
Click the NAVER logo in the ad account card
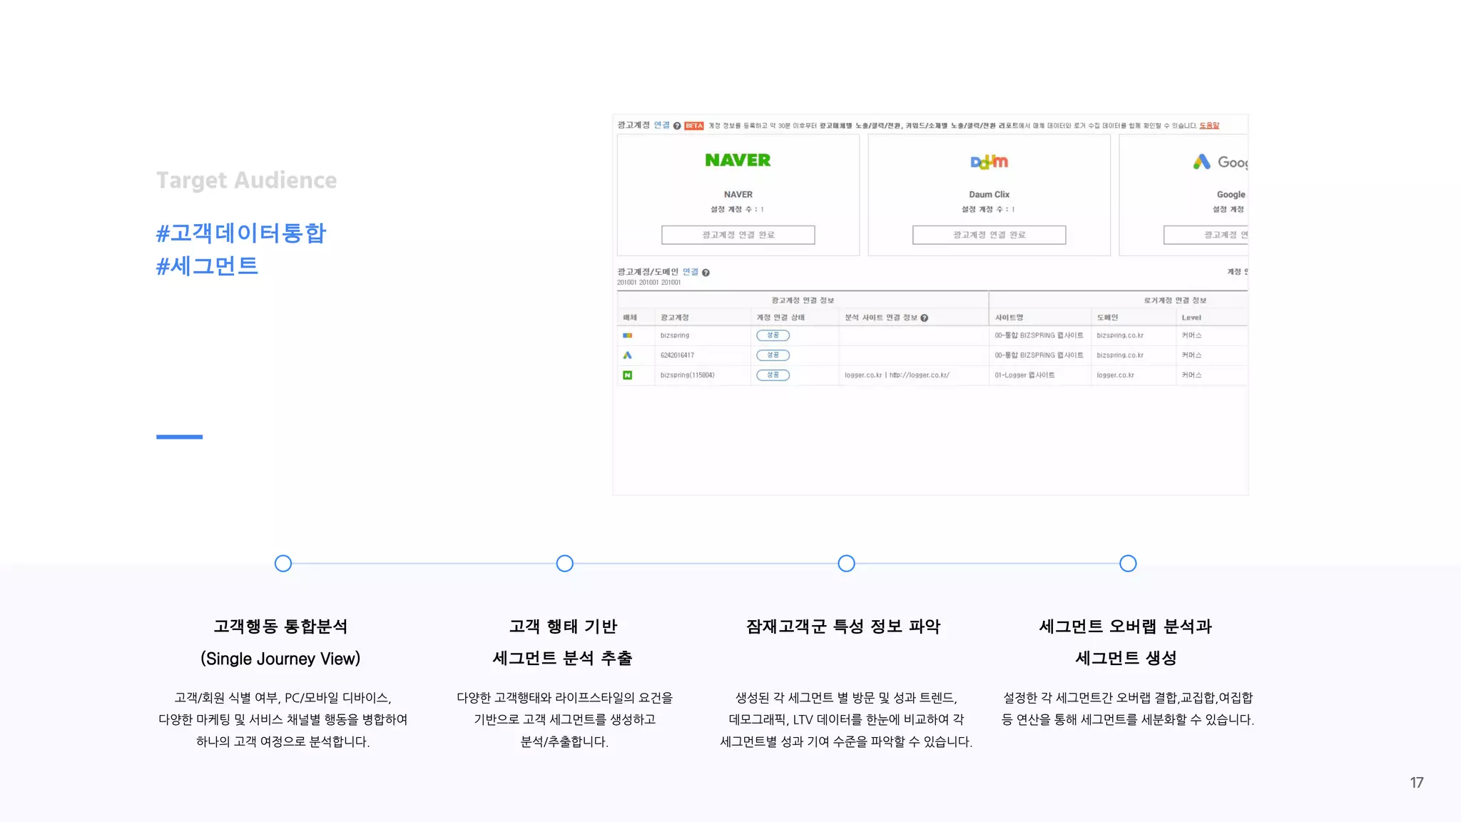tap(738, 161)
